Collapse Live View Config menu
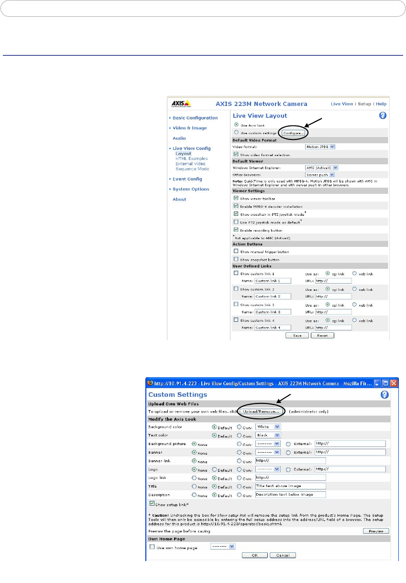This screenshot has width=406, height=583. pyautogui.click(x=191, y=148)
